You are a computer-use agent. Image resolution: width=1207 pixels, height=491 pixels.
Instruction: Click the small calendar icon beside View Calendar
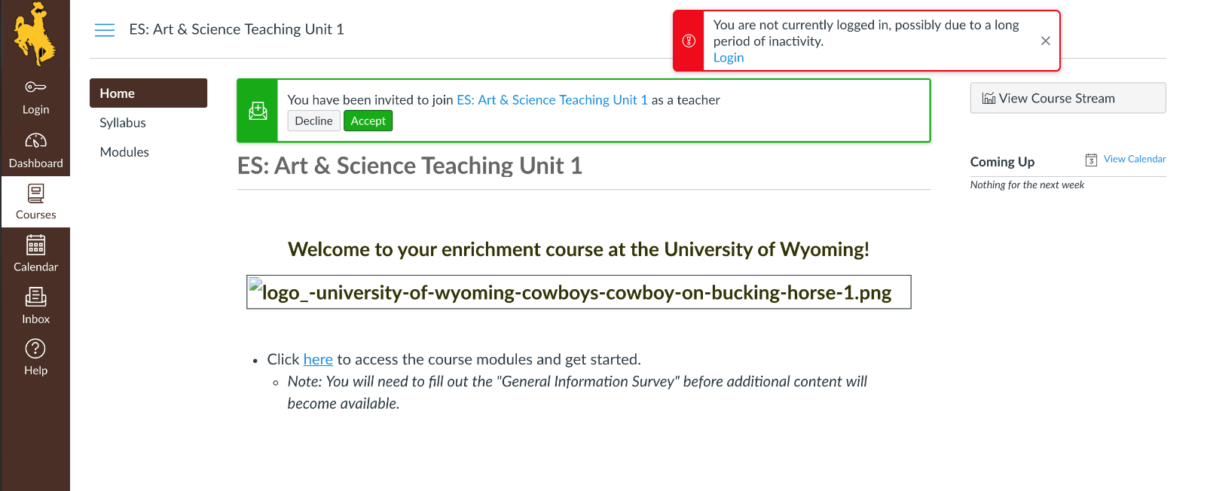(x=1091, y=160)
